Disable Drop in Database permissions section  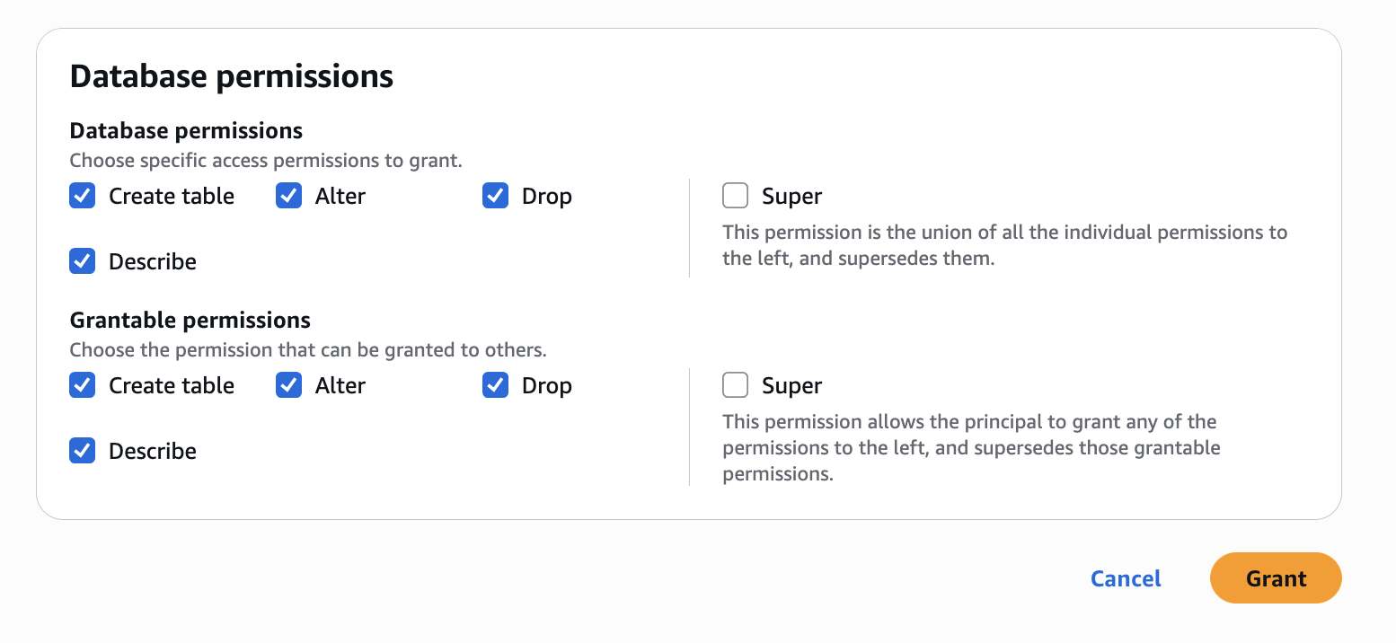(496, 196)
